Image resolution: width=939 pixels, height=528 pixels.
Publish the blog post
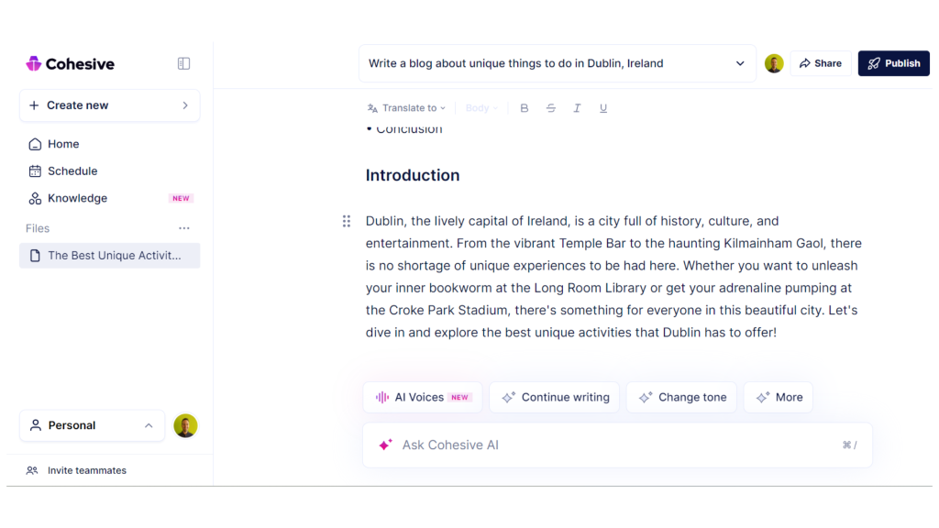(893, 63)
